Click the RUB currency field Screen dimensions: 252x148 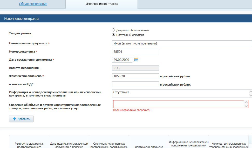[135, 68]
